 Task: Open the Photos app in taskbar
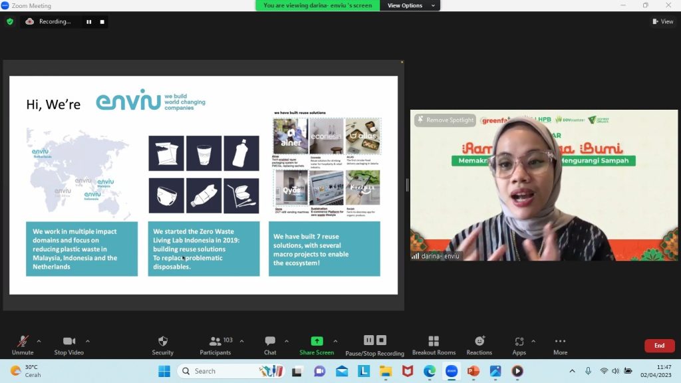point(495,371)
